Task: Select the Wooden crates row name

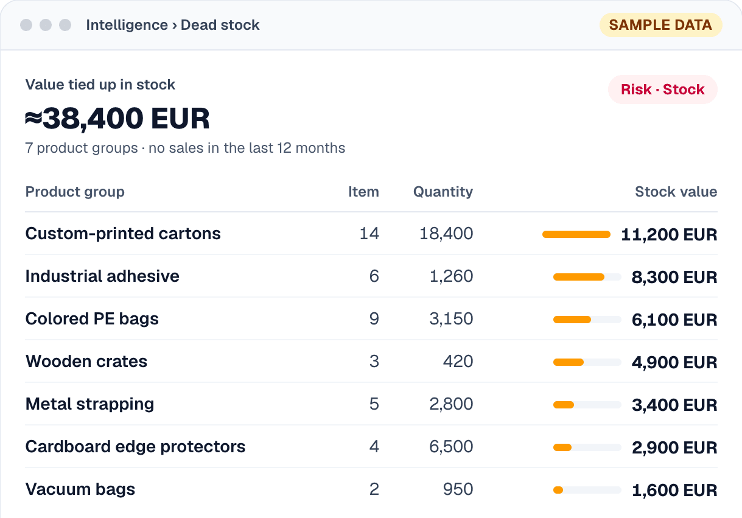Action: (86, 362)
